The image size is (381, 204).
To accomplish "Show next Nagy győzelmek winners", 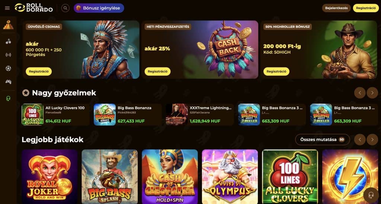I will coord(372,93).
